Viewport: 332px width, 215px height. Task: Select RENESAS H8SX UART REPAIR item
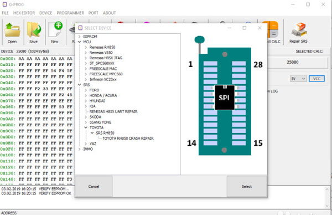tap(113, 111)
